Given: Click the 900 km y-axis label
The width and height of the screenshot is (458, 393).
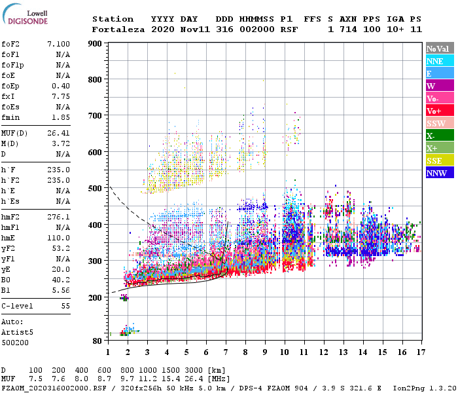Looking at the screenshot, I should coord(95,44).
